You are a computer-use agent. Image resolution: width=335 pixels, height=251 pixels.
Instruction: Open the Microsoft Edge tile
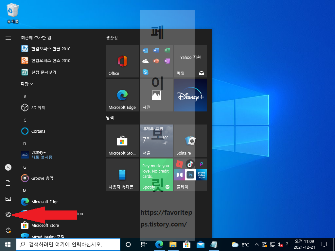point(122,95)
